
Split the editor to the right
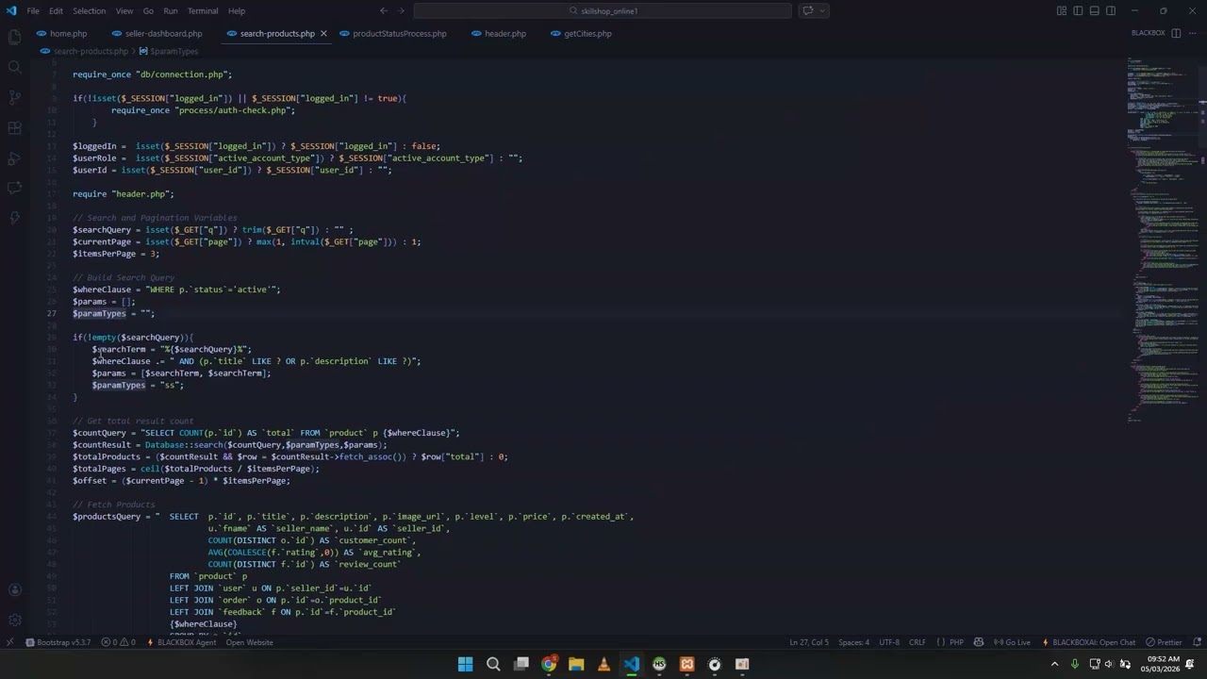point(1176,33)
